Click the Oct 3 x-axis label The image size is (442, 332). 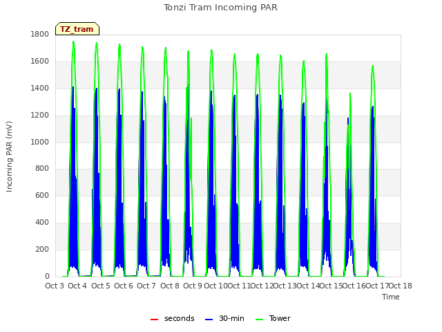click(55, 286)
